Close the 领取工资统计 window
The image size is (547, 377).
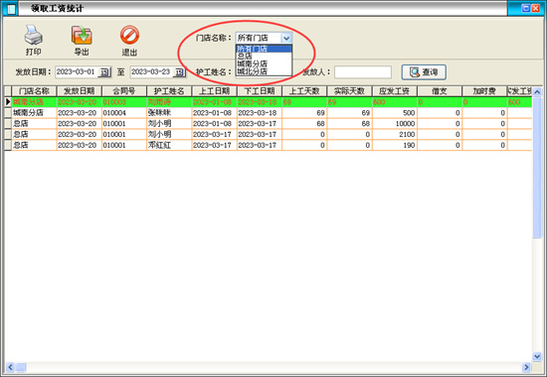[535, 8]
